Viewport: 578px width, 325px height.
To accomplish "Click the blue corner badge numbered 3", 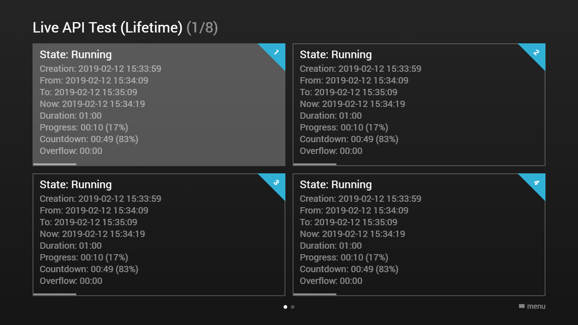I will click(x=276, y=182).
